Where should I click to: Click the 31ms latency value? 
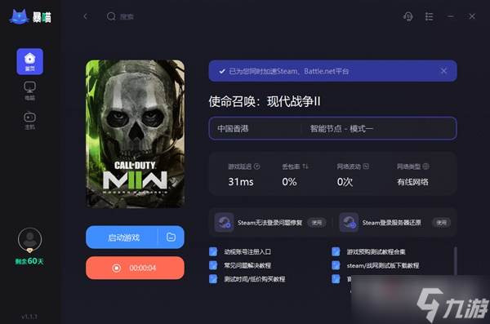(241, 181)
